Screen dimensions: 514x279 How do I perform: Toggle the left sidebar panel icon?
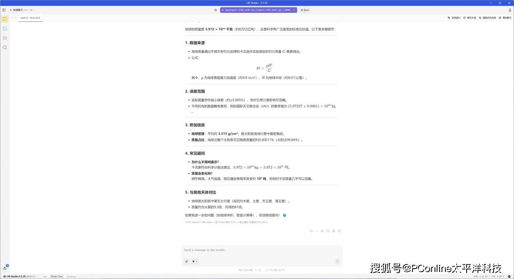pyautogui.click(x=4, y=10)
